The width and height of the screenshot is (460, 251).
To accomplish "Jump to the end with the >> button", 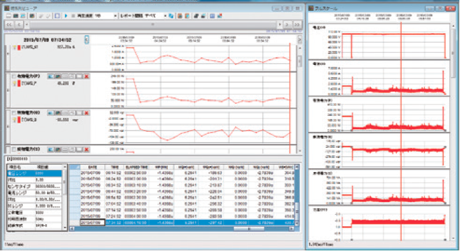I will pyautogui.click(x=297, y=25).
